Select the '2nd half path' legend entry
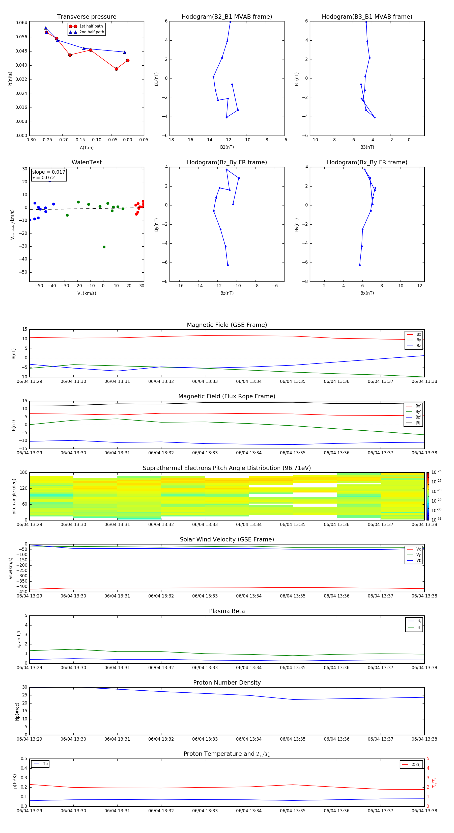This screenshot has height=833, width=454. [x=86, y=32]
